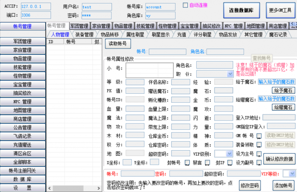Image resolution: width=297 pixels, height=192 pixels.
Task: Click the tab strip scroll arrows
Action: [x=293, y=24]
